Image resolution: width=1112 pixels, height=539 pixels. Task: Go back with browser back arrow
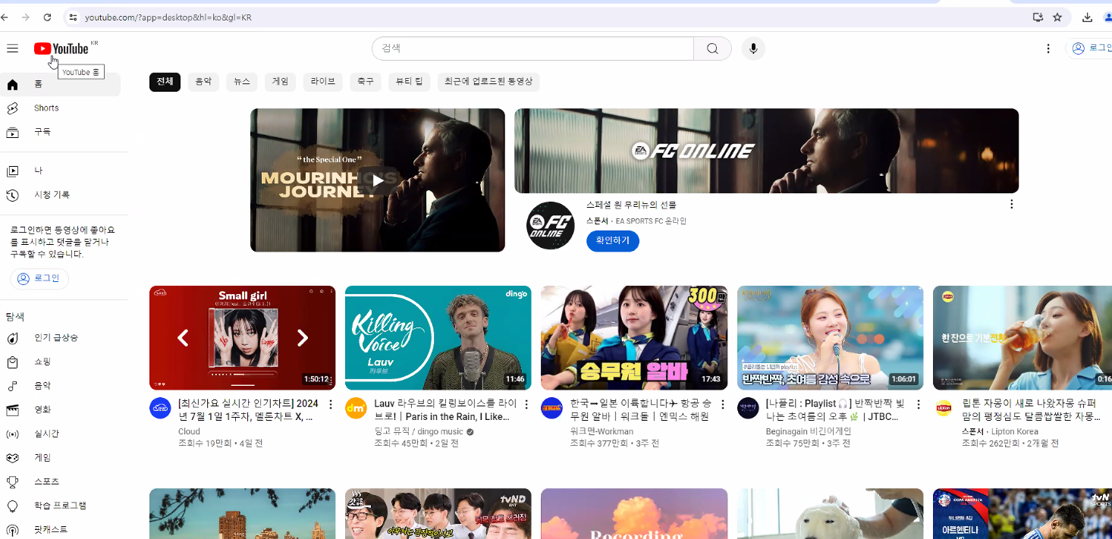[5, 17]
